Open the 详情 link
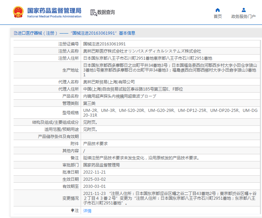This screenshot has height=218, width=262. point(87,211)
